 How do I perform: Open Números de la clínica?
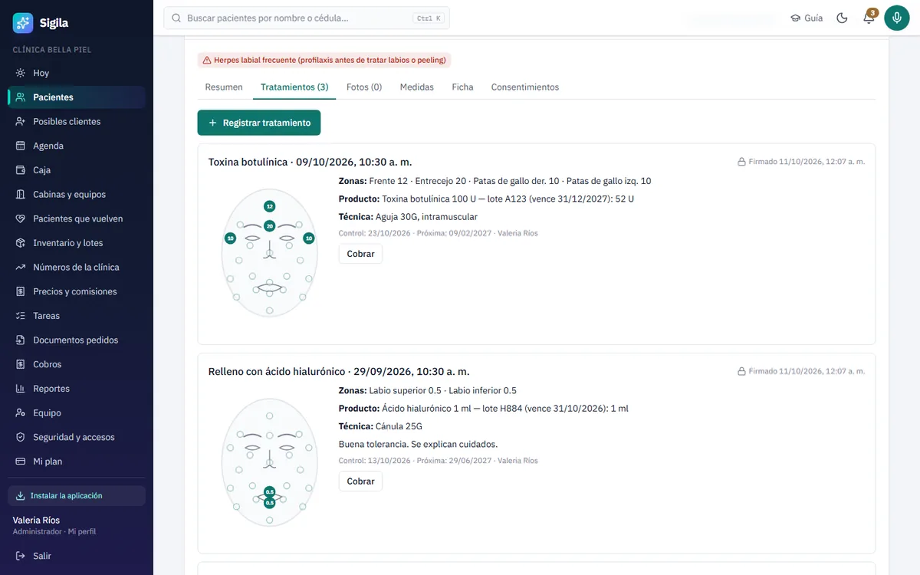click(77, 267)
